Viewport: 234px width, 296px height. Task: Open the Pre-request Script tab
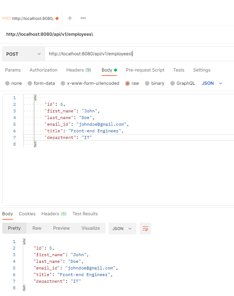[144, 70]
